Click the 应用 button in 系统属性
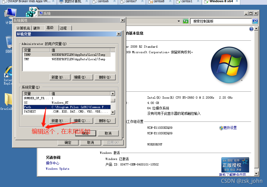Screen dimensions: 267x187 (x=113, y=143)
